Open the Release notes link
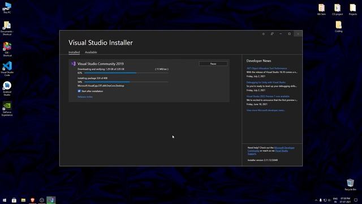This screenshot has height=204, width=362. [85, 97]
